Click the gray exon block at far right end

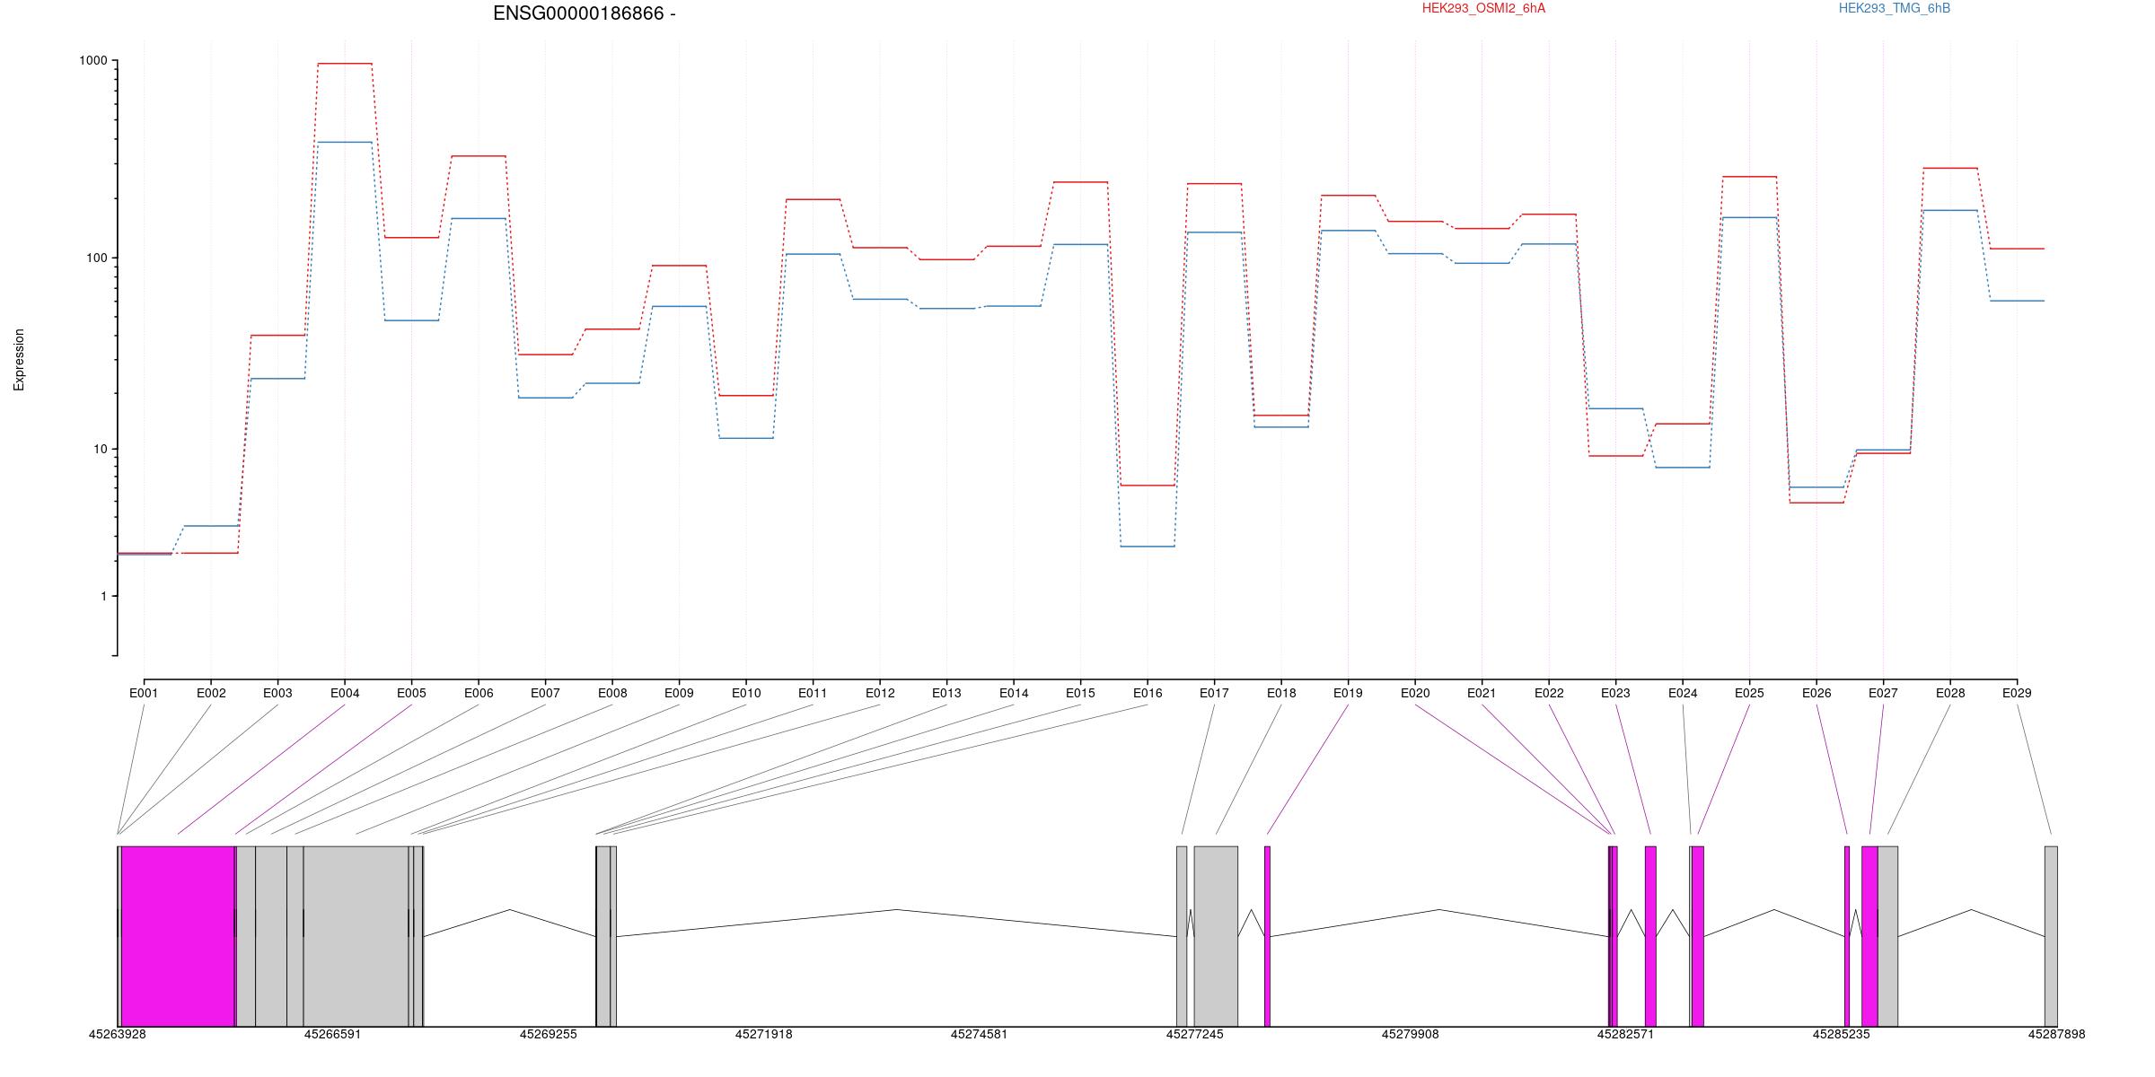[2051, 936]
